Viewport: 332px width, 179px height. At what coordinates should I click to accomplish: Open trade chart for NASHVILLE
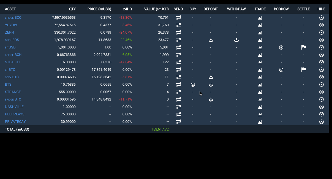pos(260,107)
